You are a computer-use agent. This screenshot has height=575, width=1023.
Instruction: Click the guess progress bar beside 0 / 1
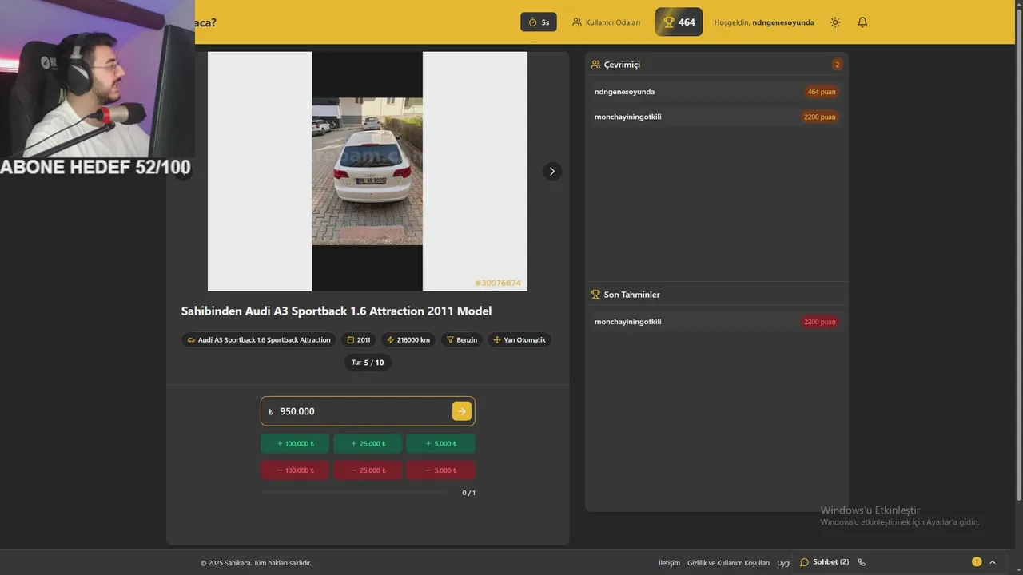click(352, 493)
